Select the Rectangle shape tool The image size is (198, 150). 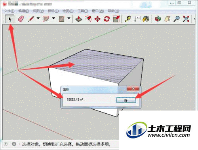[x=62, y=19]
